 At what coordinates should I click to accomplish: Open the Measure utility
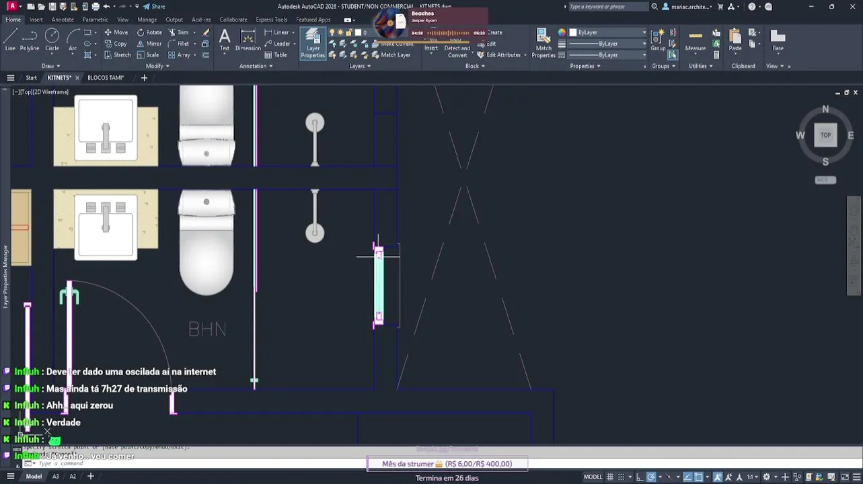pos(696,40)
